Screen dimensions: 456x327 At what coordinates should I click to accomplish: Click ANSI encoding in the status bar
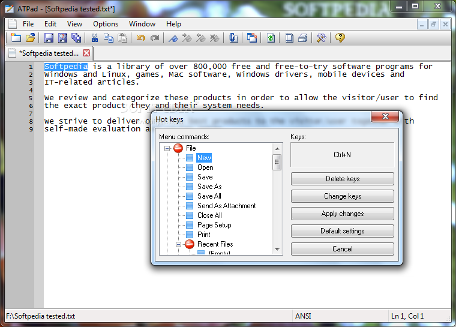point(303,316)
